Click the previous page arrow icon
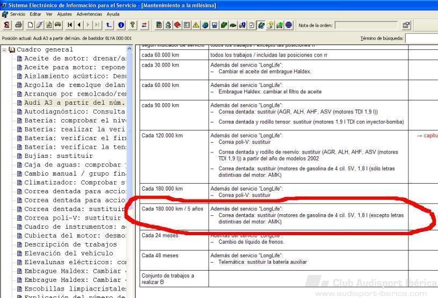438x298 pixels. 79,25
